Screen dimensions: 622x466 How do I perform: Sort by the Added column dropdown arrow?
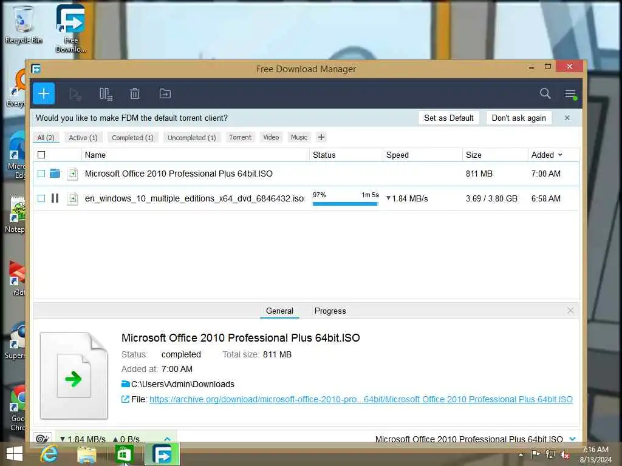(x=560, y=155)
